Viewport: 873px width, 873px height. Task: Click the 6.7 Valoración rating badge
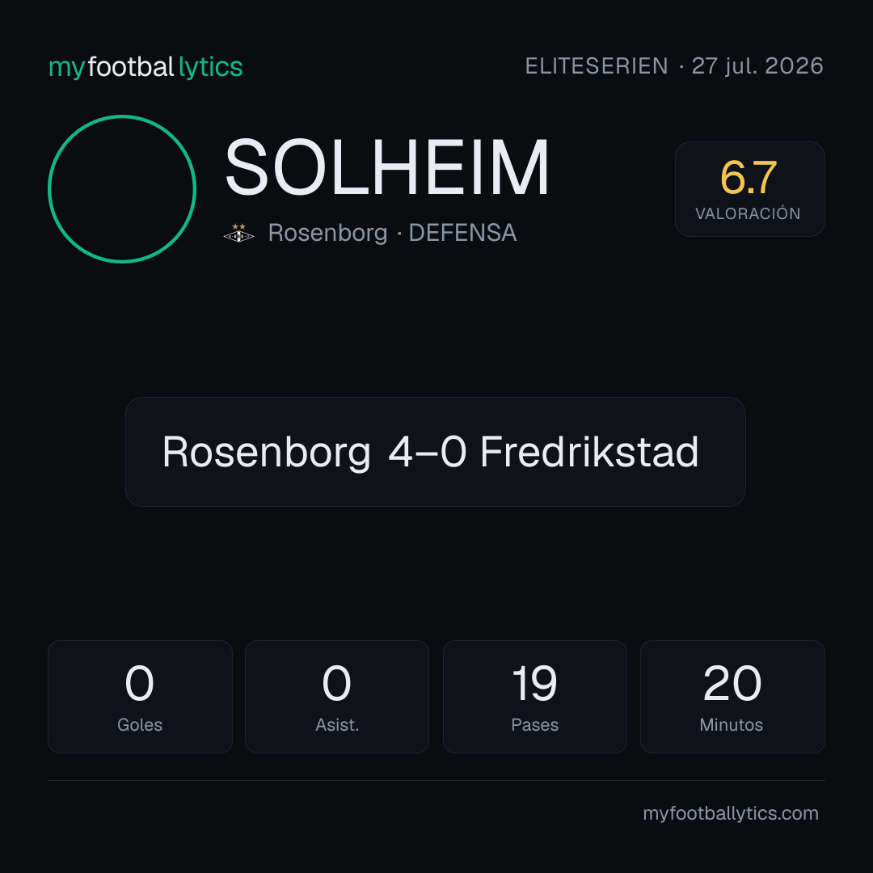749,188
